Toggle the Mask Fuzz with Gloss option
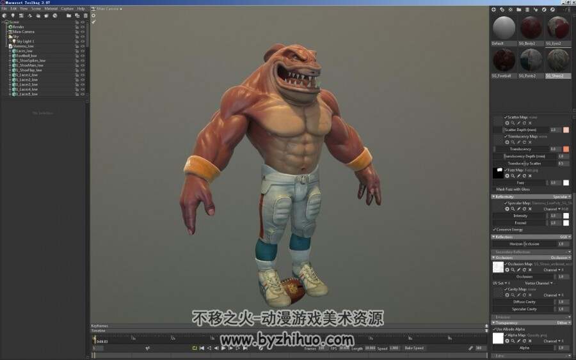Image resolution: width=576 pixels, height=360 pixels. (x=513, y=189)
